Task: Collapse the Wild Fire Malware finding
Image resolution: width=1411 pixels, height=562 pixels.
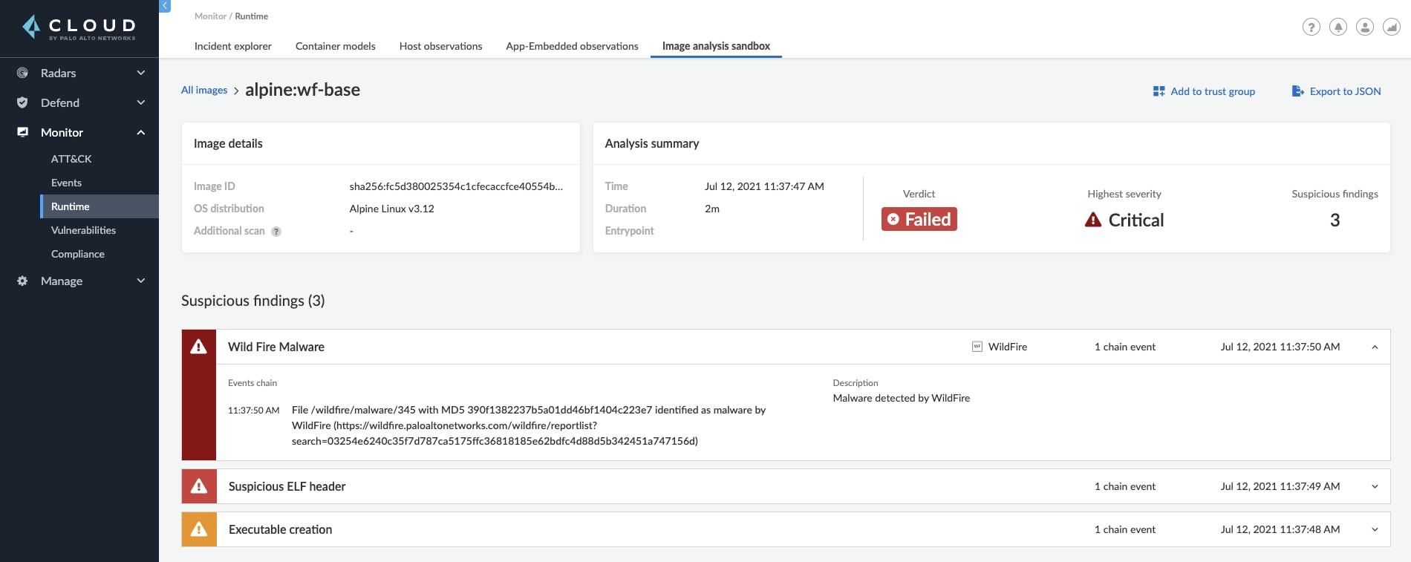Action: pyautogui.click(x=1375, y=347)
